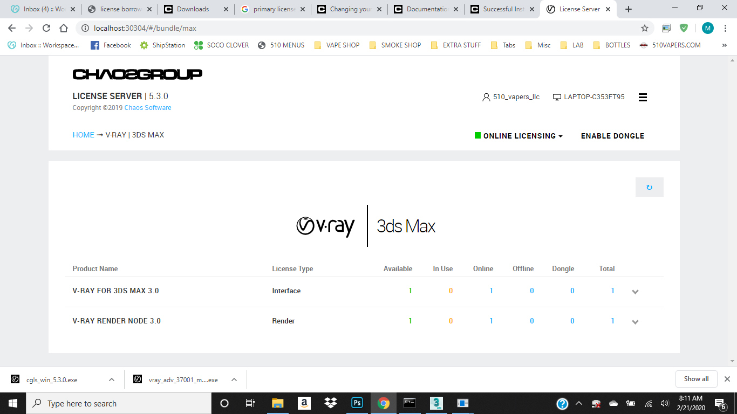Reload the page in Chrome
The width and height of the screenshot is (737, 414).
46,28
